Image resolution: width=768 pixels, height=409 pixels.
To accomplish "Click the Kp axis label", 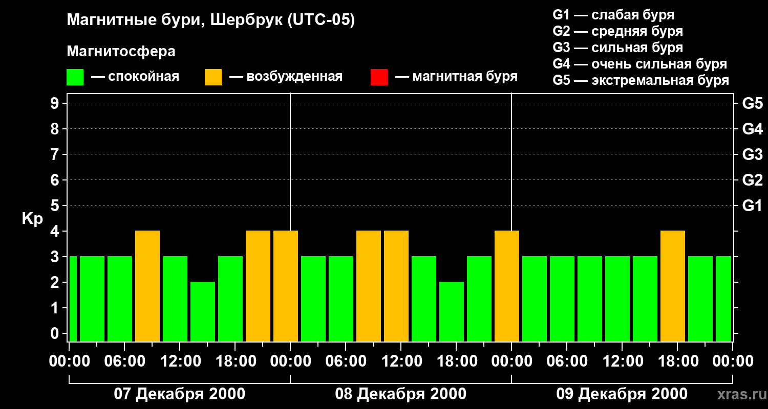I will tap(32, 219).
